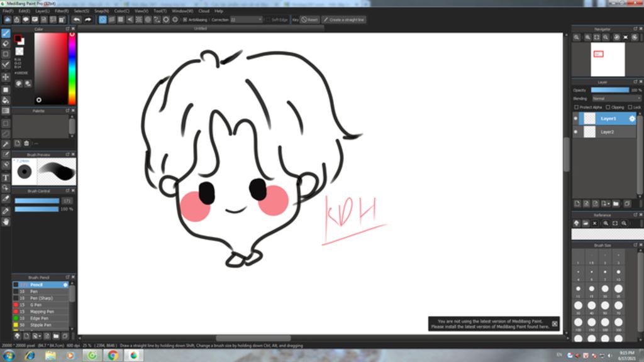Zoom in using the Navigator magnifier icon
644x362 pixels.
click(588, 37)
